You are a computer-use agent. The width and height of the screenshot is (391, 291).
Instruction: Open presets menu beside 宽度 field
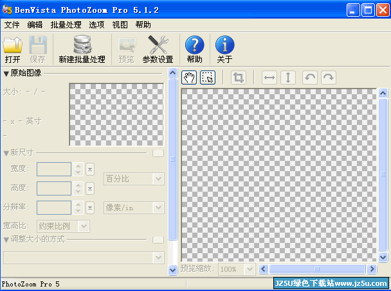[x=90, y=169]
